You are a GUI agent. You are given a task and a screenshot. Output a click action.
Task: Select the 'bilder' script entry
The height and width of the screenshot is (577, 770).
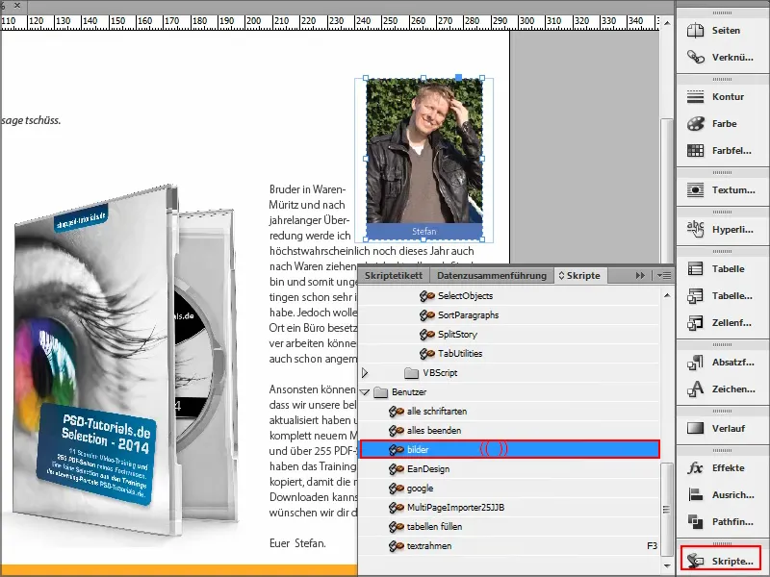pos(509,449)
